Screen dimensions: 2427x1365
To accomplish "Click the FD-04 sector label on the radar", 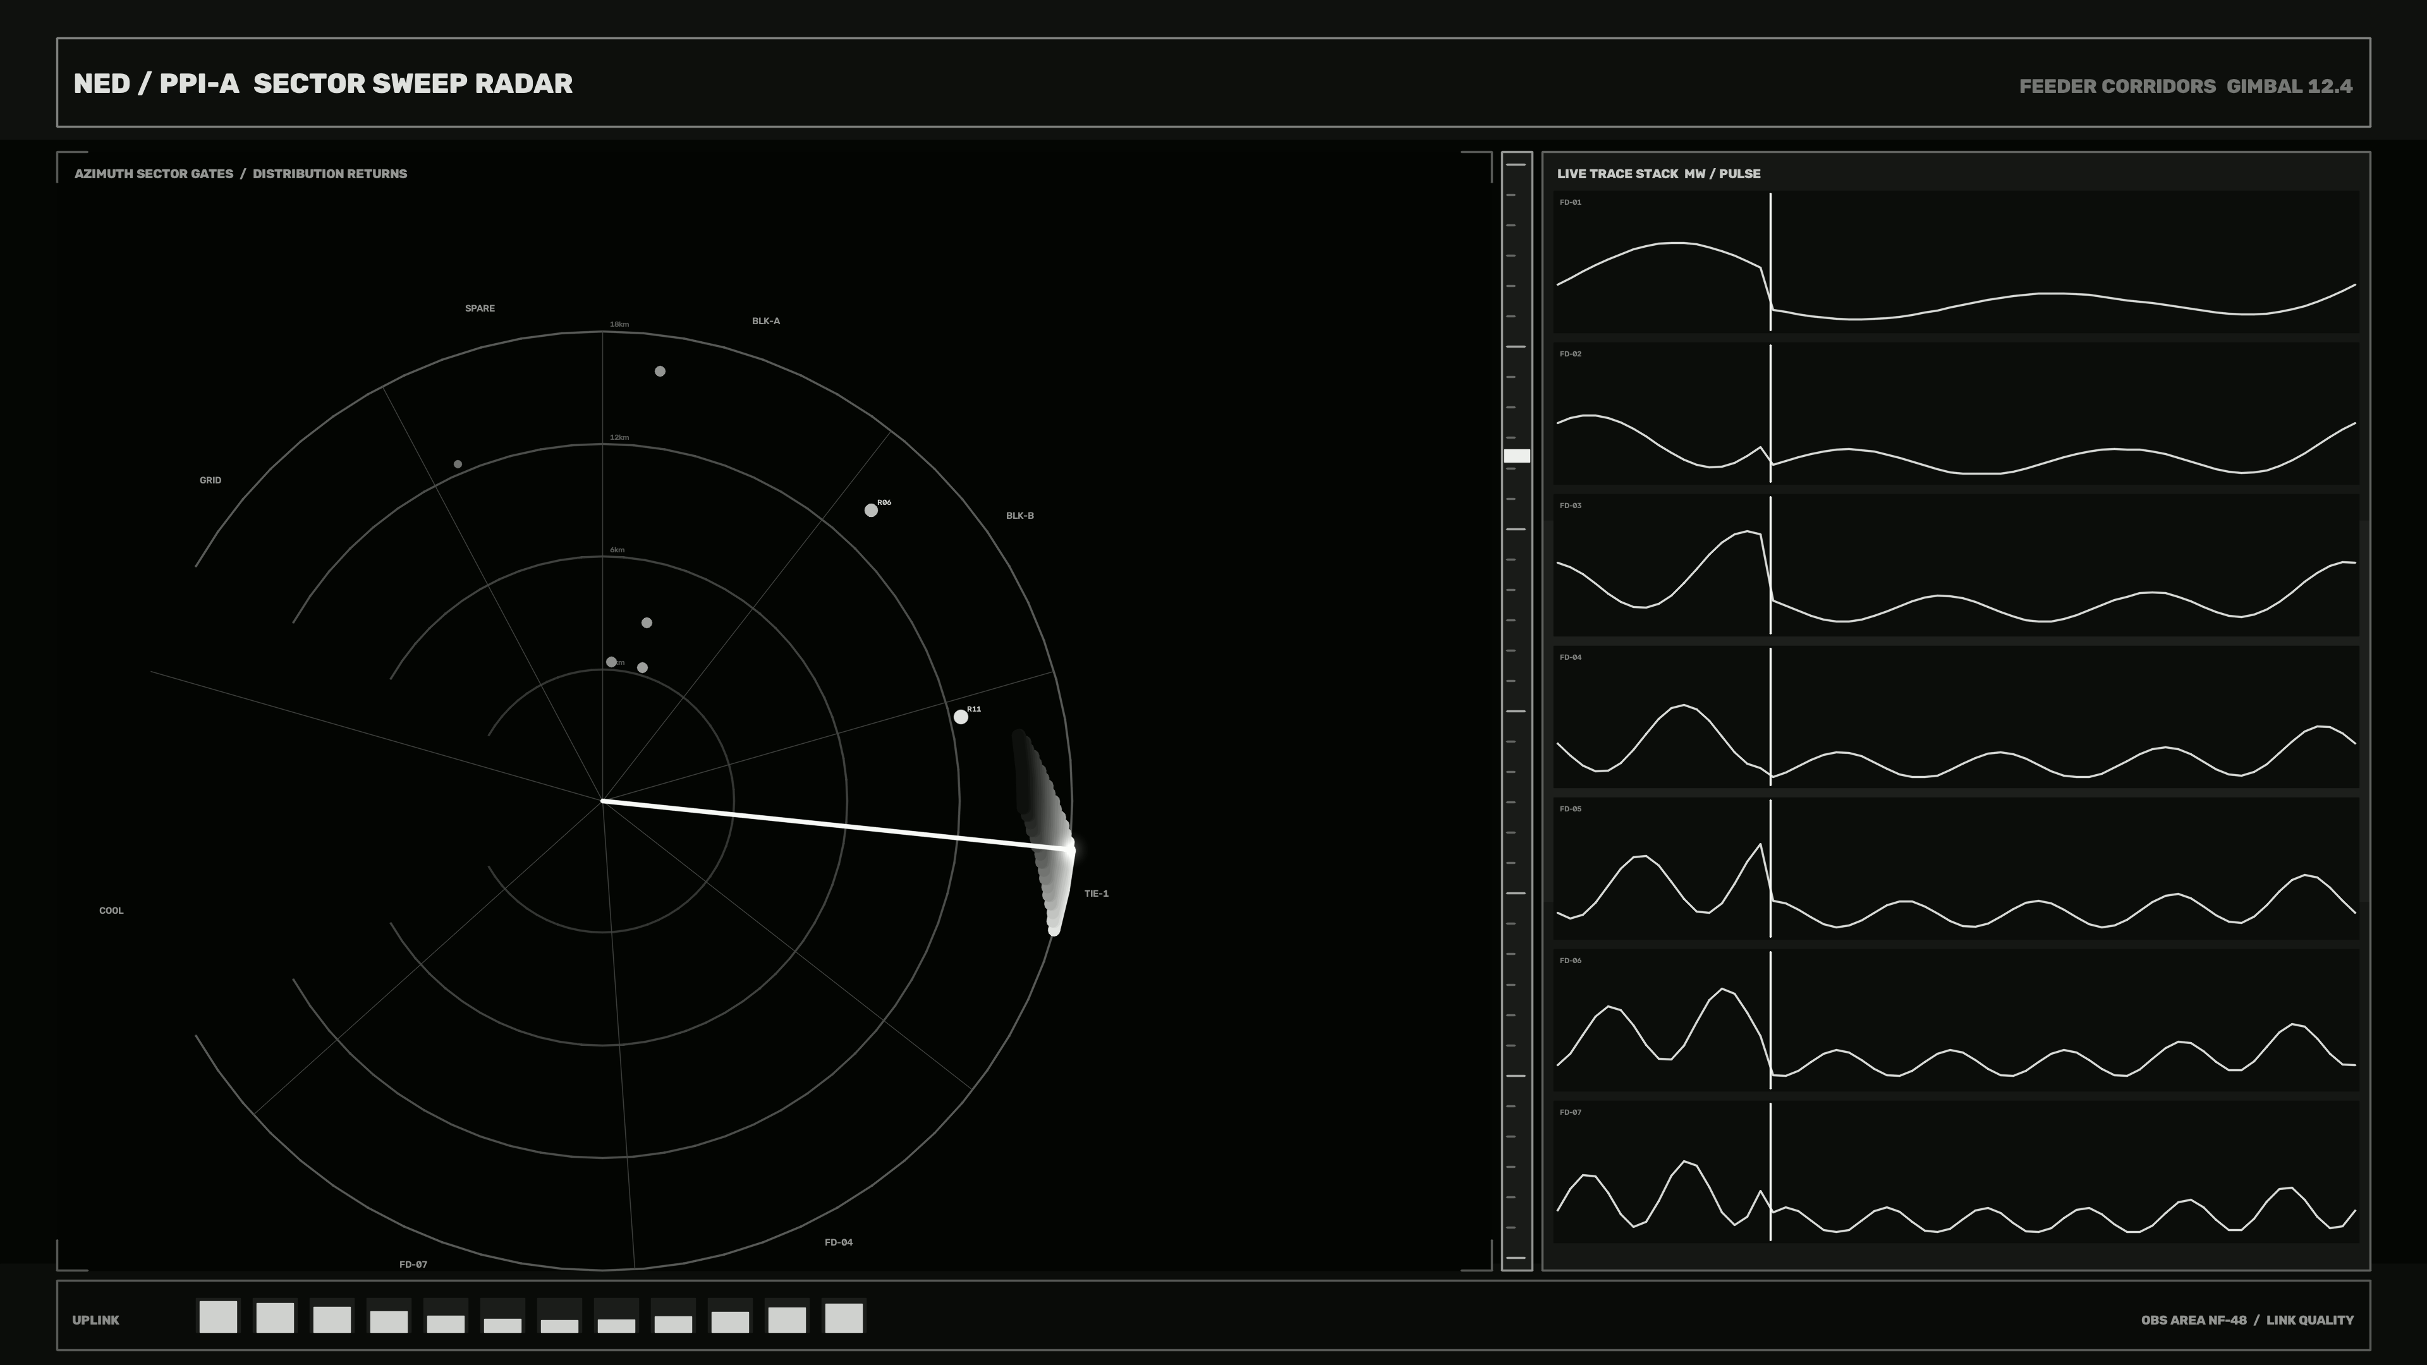I will click(x=839, y=1242).
